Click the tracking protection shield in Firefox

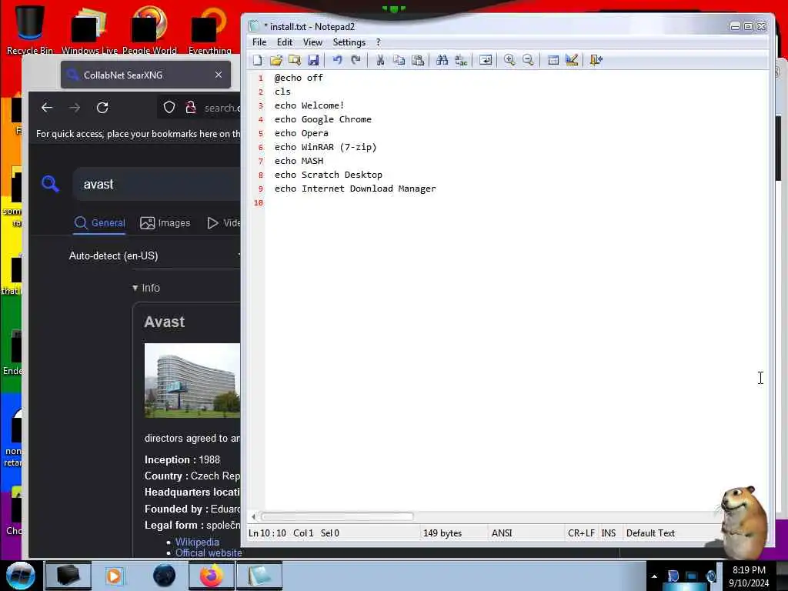pos(169,108)
